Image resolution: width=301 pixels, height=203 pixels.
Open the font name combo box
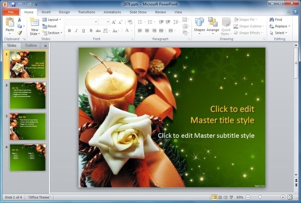point(82,22)
